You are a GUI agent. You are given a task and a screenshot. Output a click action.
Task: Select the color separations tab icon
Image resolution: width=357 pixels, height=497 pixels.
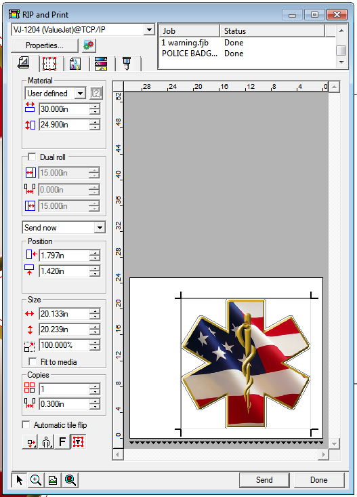pos(101,64)
